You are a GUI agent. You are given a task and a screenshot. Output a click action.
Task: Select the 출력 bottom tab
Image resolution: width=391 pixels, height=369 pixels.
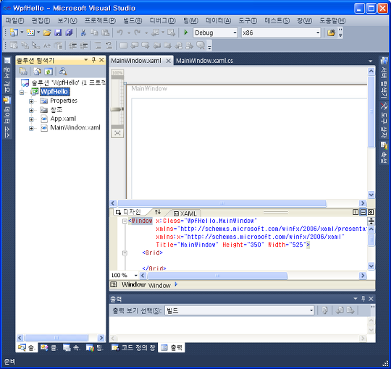click(172, 347)
